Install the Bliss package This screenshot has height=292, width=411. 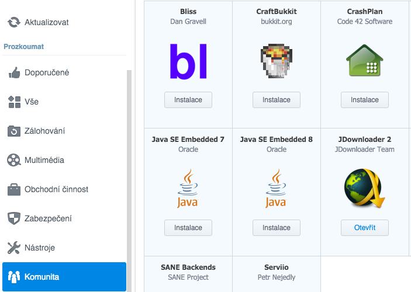click(188, 100)
